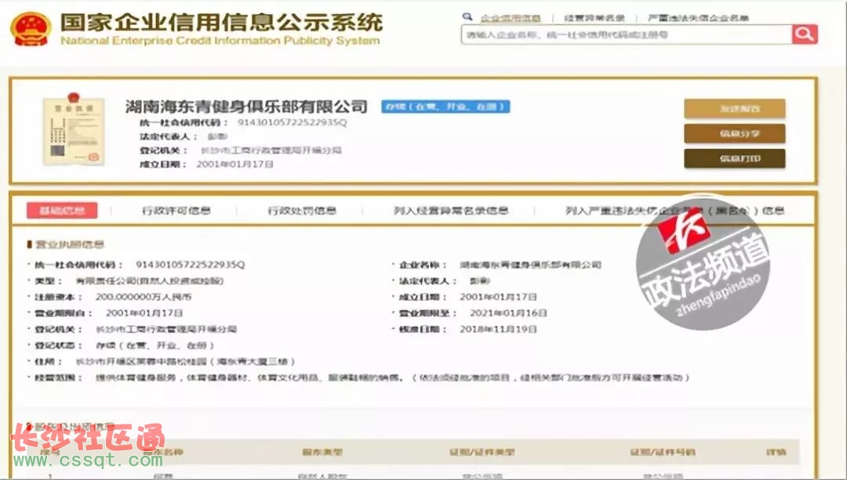The height and width of the screenshot is (480, 847).
Task: Click the 营业期限自 date value
Action: (144, 312)
